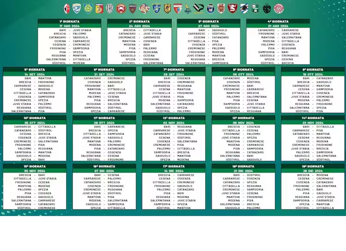Viewport: 346px width, 251px height.
Task: Select the Mantova red-white crest
Action: coord(178,9)
